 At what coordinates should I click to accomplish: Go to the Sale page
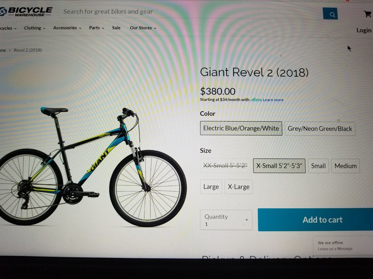(116, 28)
